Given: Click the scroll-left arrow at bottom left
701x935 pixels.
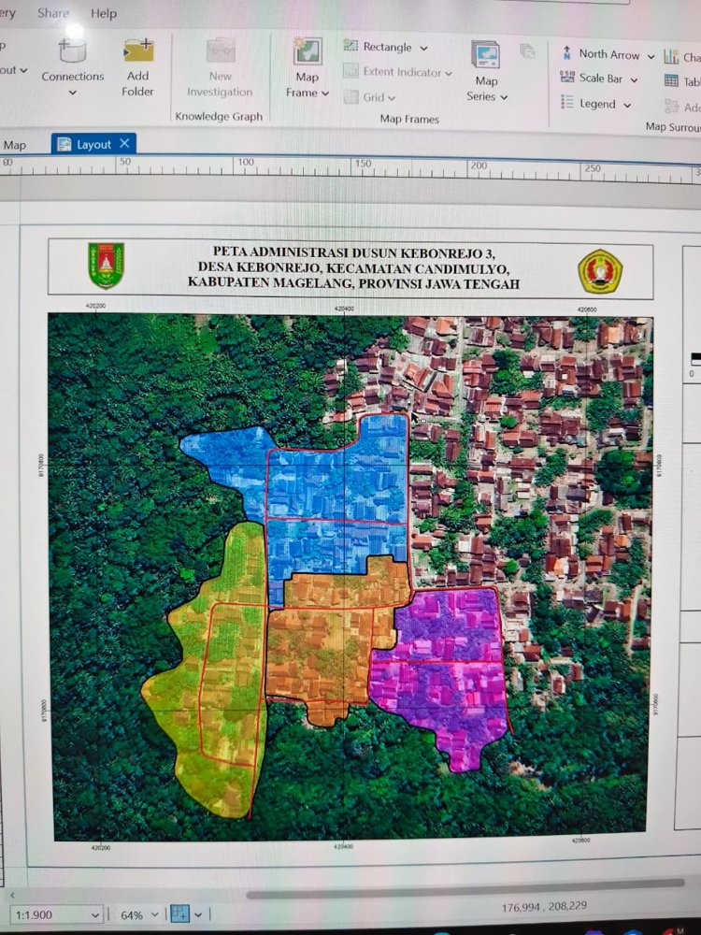Looking at the screenshot, I should click(12, 895).
